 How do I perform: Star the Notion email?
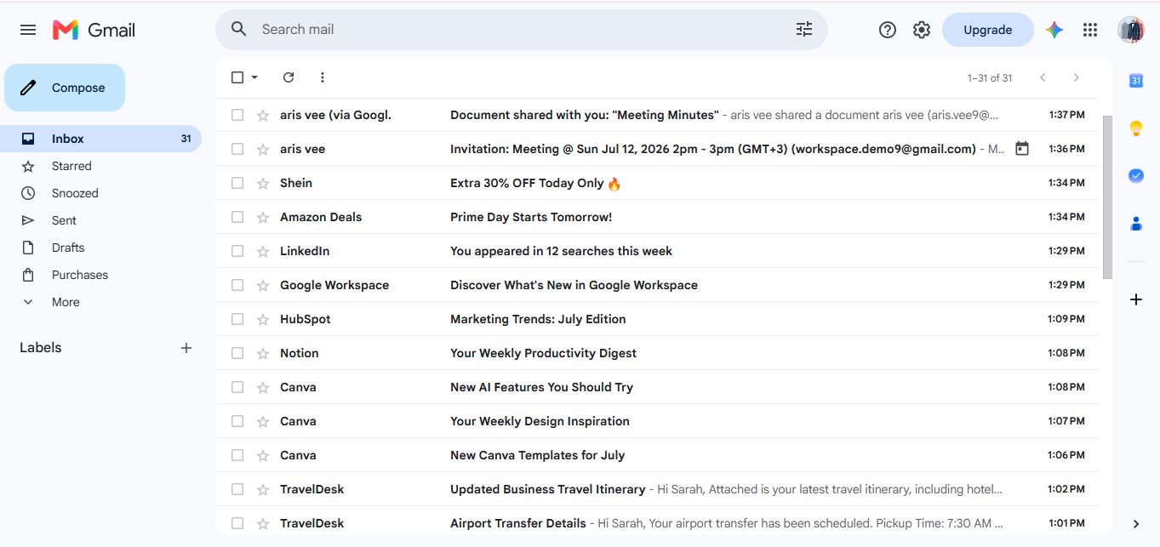(x=263, y=353)
